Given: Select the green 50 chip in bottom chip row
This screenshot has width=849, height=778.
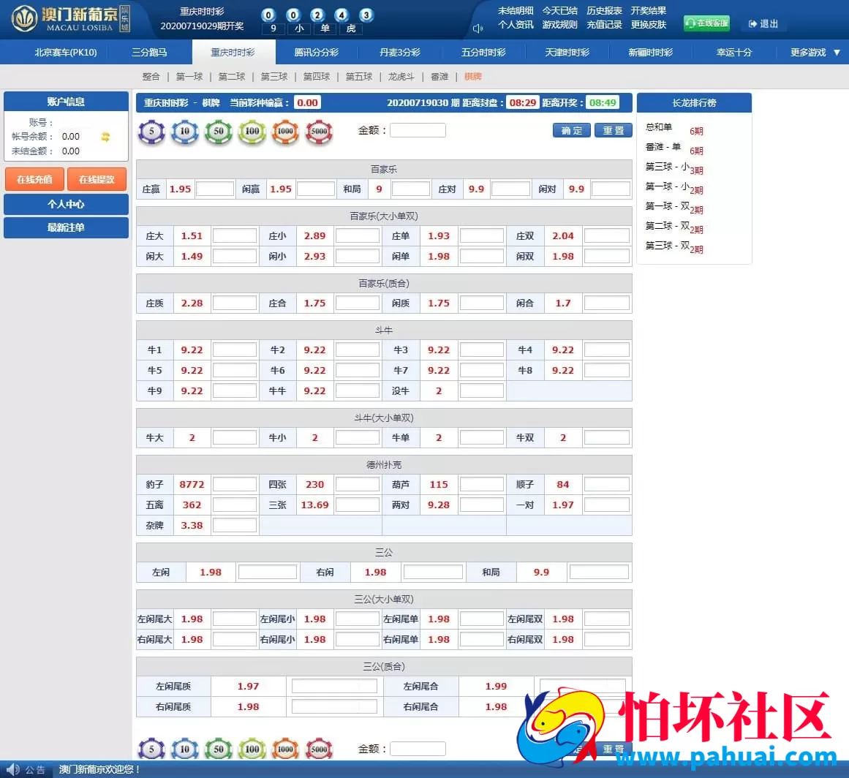Looking at the screenshot, I should click(218, 749).
